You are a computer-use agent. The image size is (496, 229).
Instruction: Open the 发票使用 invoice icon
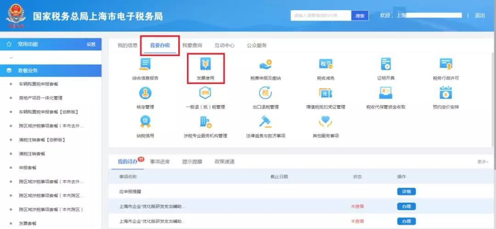(x=205, y=65)
